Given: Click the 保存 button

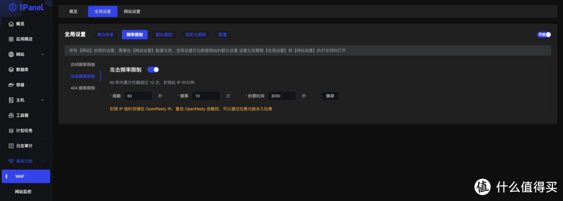Looking at the screenshot, I should (330, 96).
